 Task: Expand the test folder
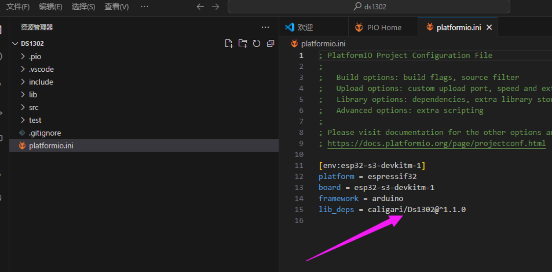click(x=23, y=120)
